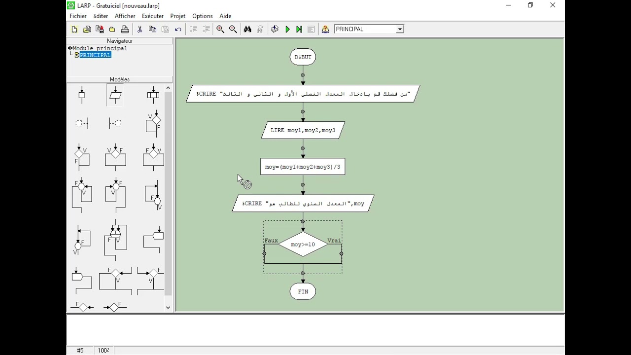Screen dimensions: 631x355
Task: Open the Options menu
Action: (203, 16)
